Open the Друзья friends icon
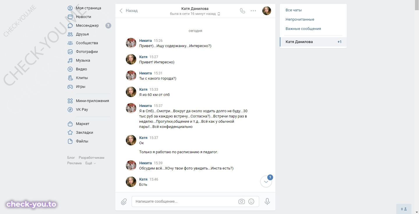This screenshot has width=419, height=214. [x=70, y=34]
